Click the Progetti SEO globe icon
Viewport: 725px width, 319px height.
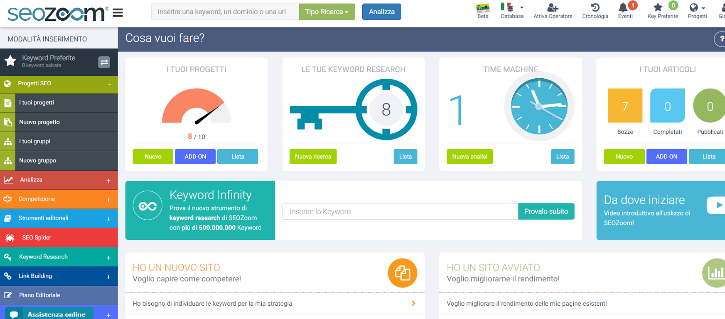[7, 84]
